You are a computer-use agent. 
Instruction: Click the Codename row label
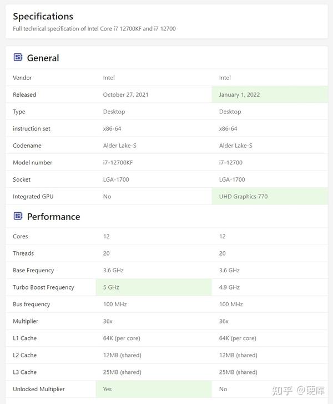27,146
